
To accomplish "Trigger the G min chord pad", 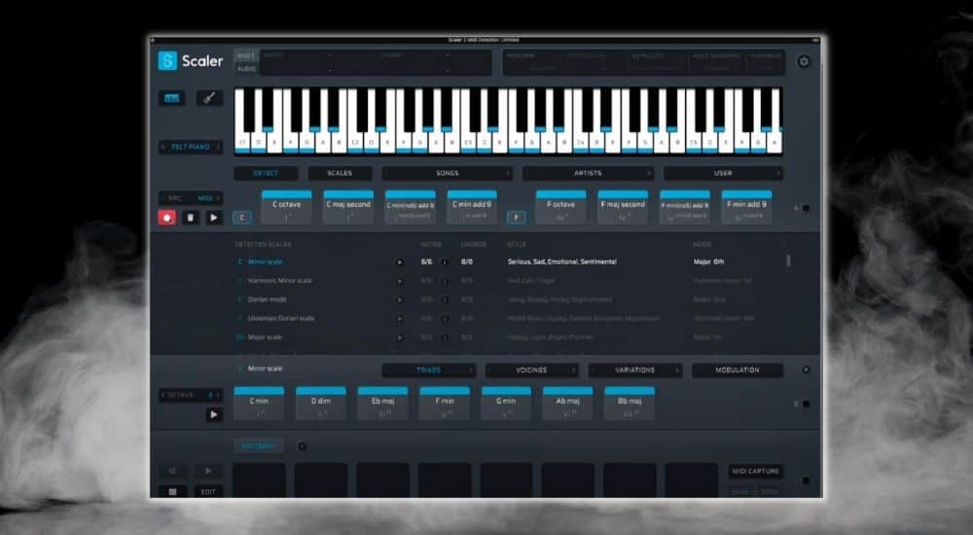I will (x=506, y=404).
